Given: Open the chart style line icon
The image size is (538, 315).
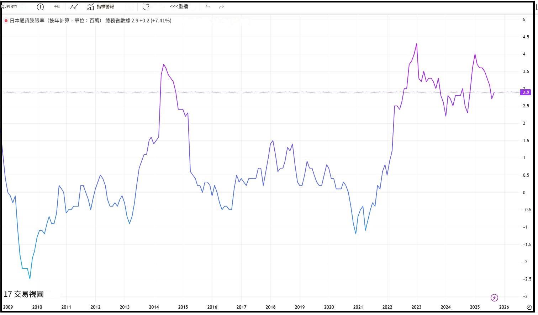Looking at the screenshot, I should pyautogui.click(x=73, y=7).
